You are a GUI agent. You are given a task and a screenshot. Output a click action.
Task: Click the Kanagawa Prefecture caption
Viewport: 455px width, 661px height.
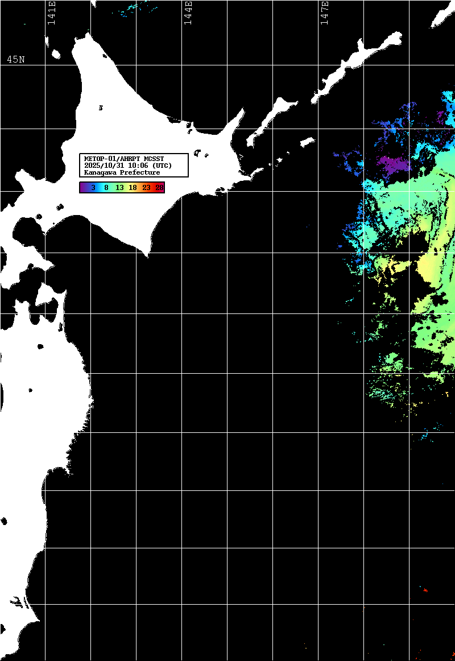(122, 172)
